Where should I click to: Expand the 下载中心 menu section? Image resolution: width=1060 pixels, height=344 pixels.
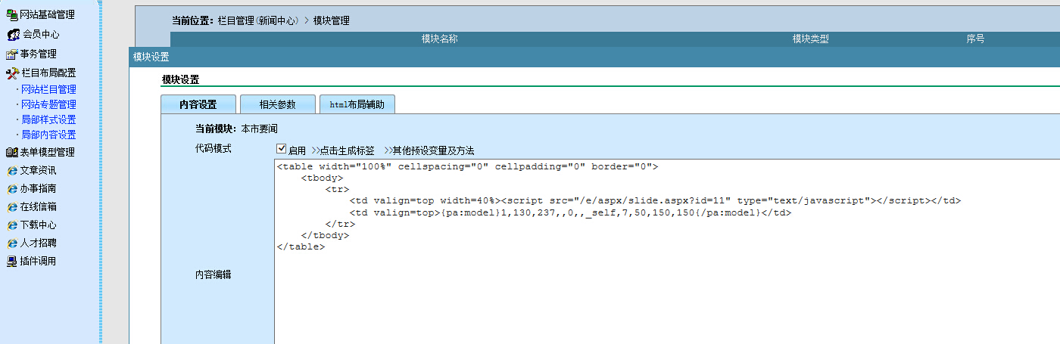tap(38, 225)
